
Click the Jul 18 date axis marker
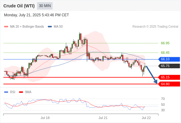45,118
